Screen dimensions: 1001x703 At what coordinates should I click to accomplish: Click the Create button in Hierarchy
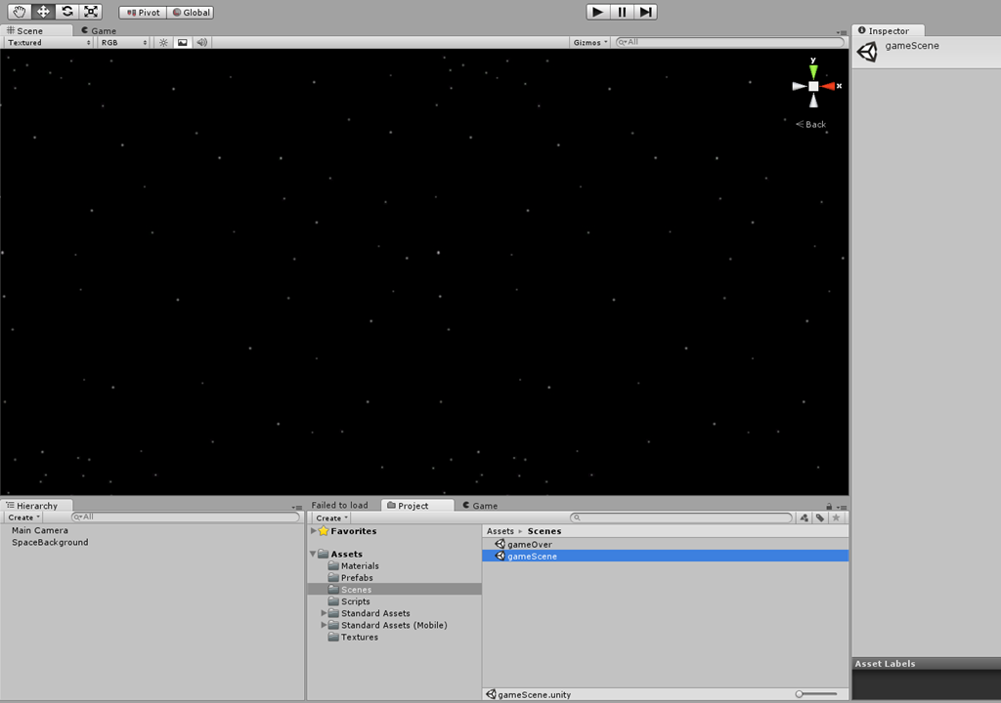click(x=23, y=517)
